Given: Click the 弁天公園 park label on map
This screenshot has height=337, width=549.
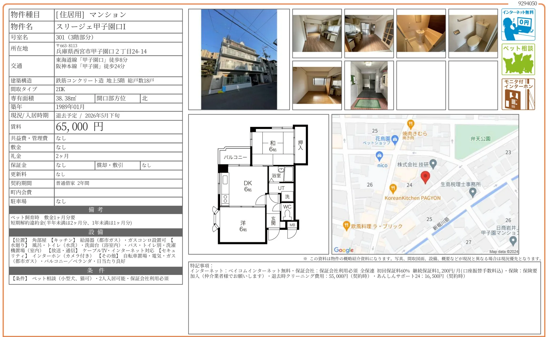Looking at the screenshot, I should [x=480, y=139].
